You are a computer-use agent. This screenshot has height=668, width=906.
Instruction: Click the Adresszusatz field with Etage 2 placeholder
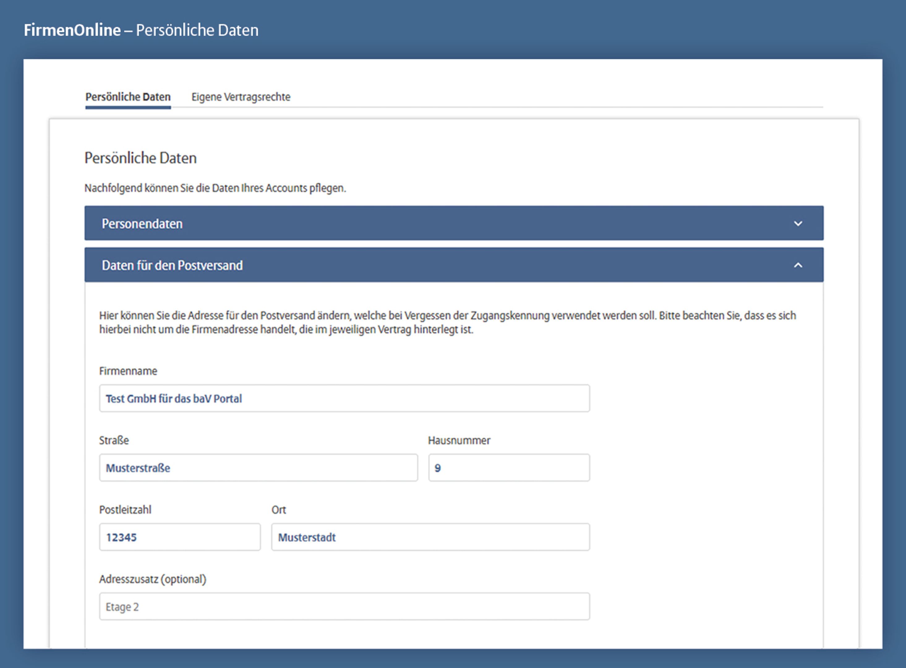click(344, 607)
